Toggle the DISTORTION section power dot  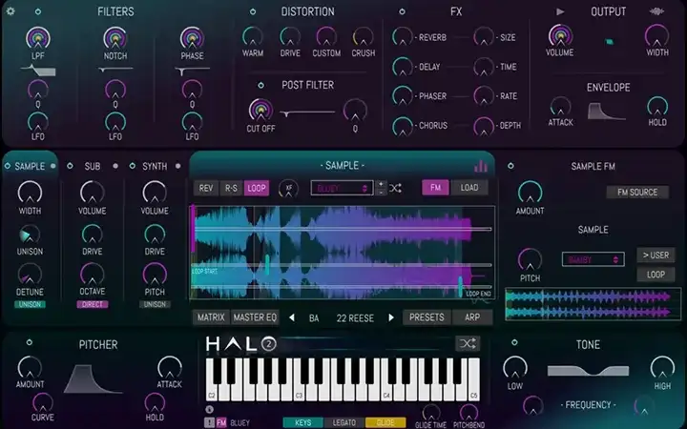[253, 11]
